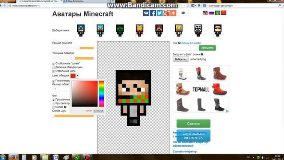Pick the teal diamond-armor sample skin

[x=100, y=31]
